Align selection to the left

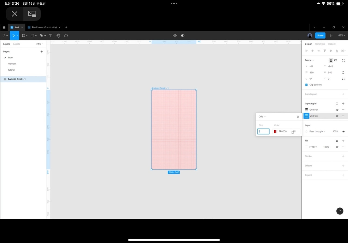coord(306,51)
